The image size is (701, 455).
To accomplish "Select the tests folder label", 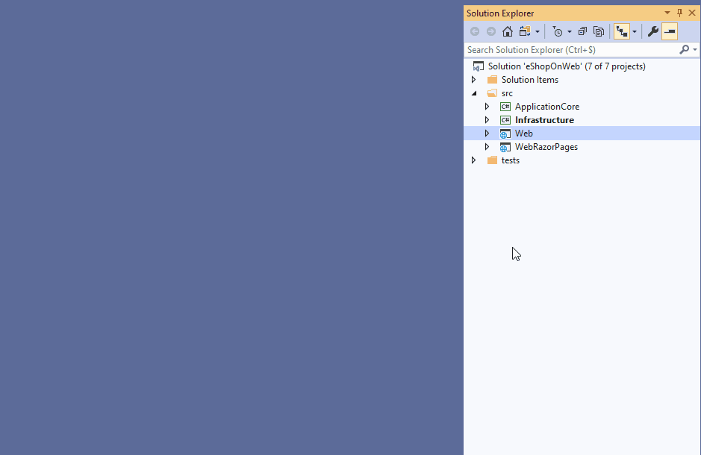I will [510, 160].
